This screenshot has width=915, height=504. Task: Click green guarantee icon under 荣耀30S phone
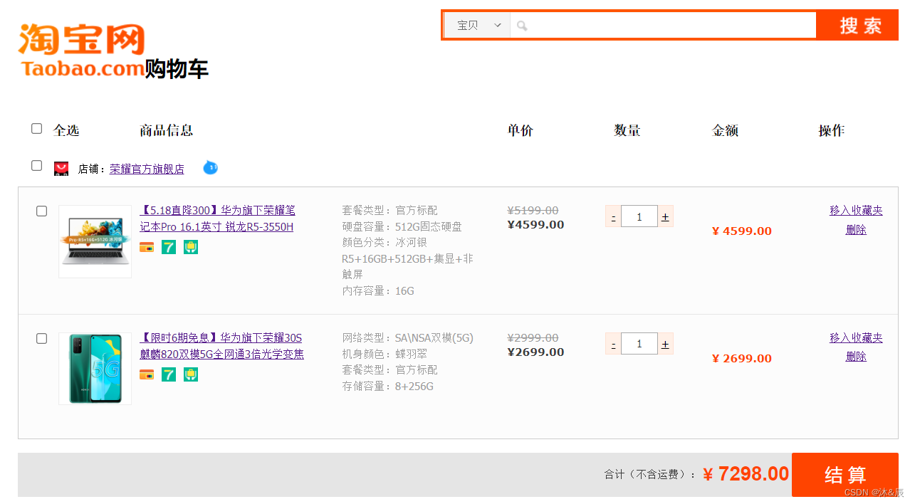click(191, 374)
